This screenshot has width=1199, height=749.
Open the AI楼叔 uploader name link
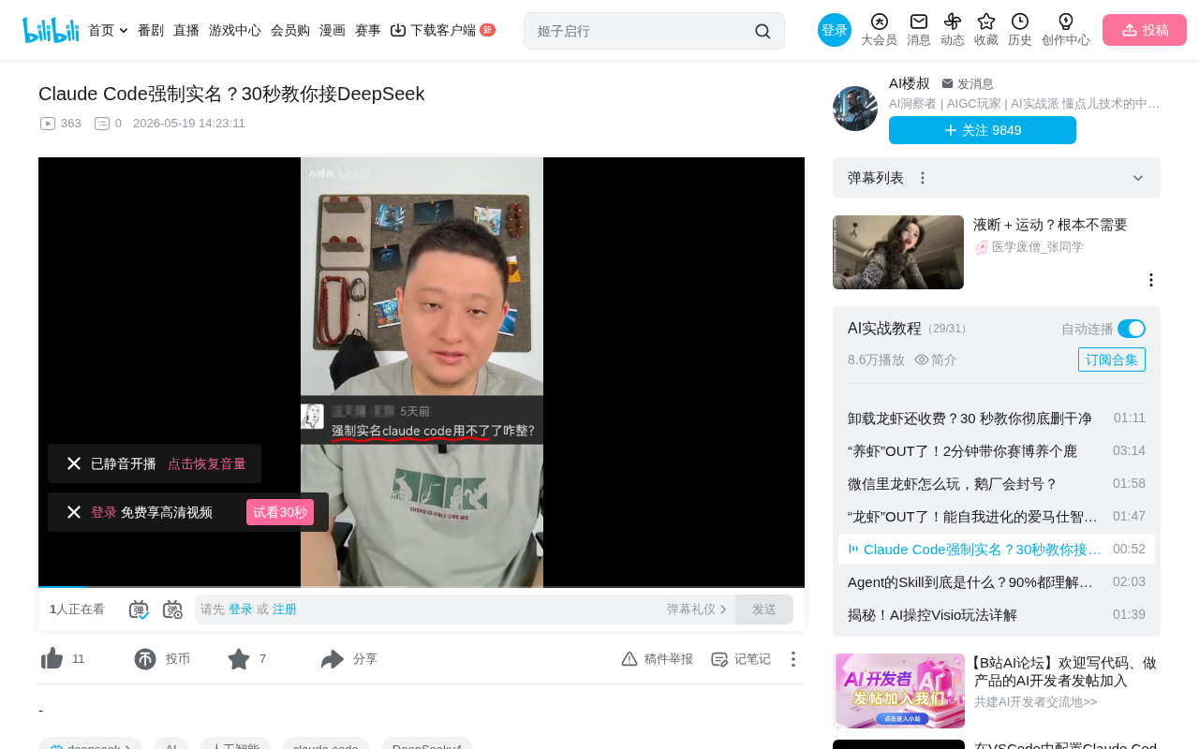(910, 83)
